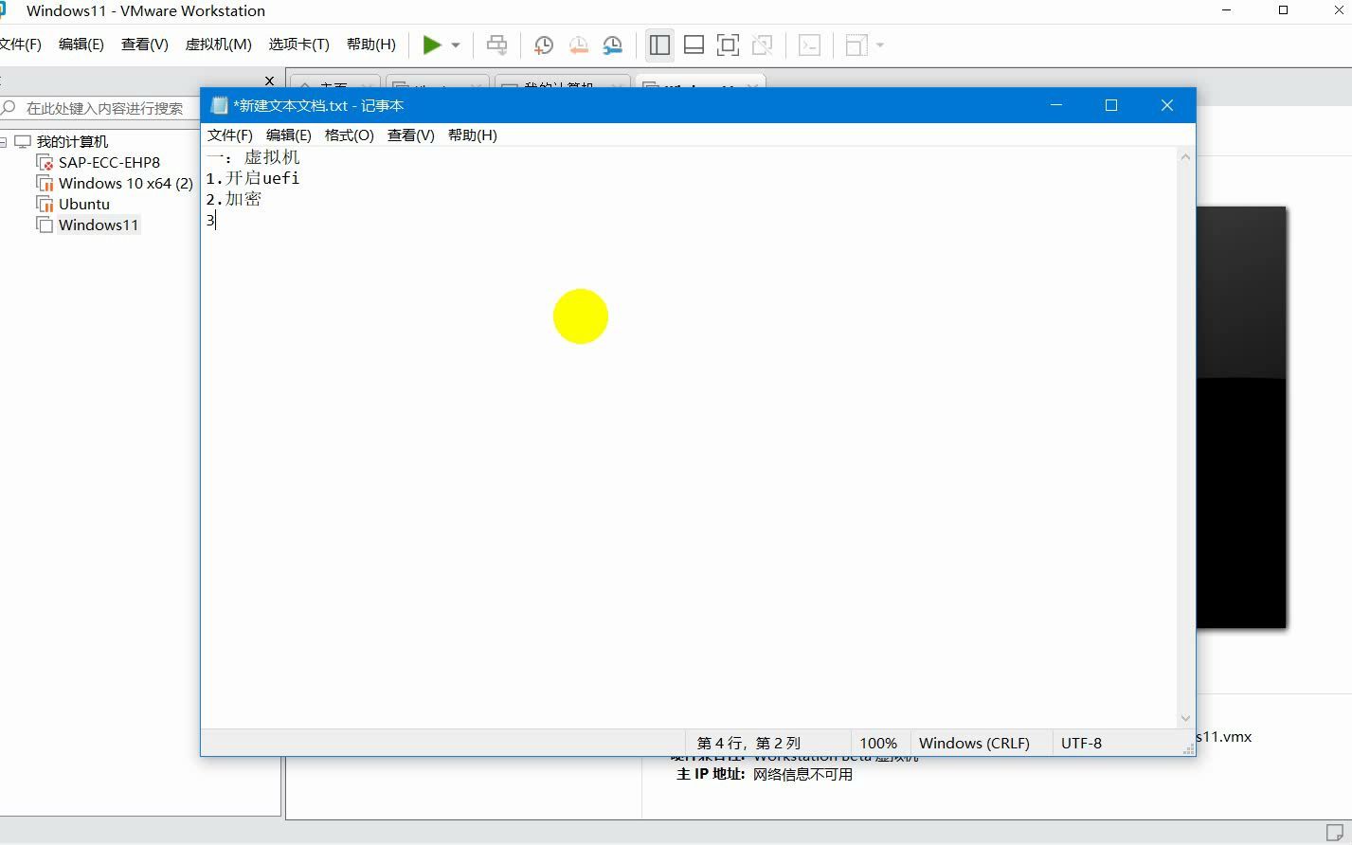Open the power options dropdown arrow
The width and height of the screenshot is (1352, 845).
(x=455, y=45)
